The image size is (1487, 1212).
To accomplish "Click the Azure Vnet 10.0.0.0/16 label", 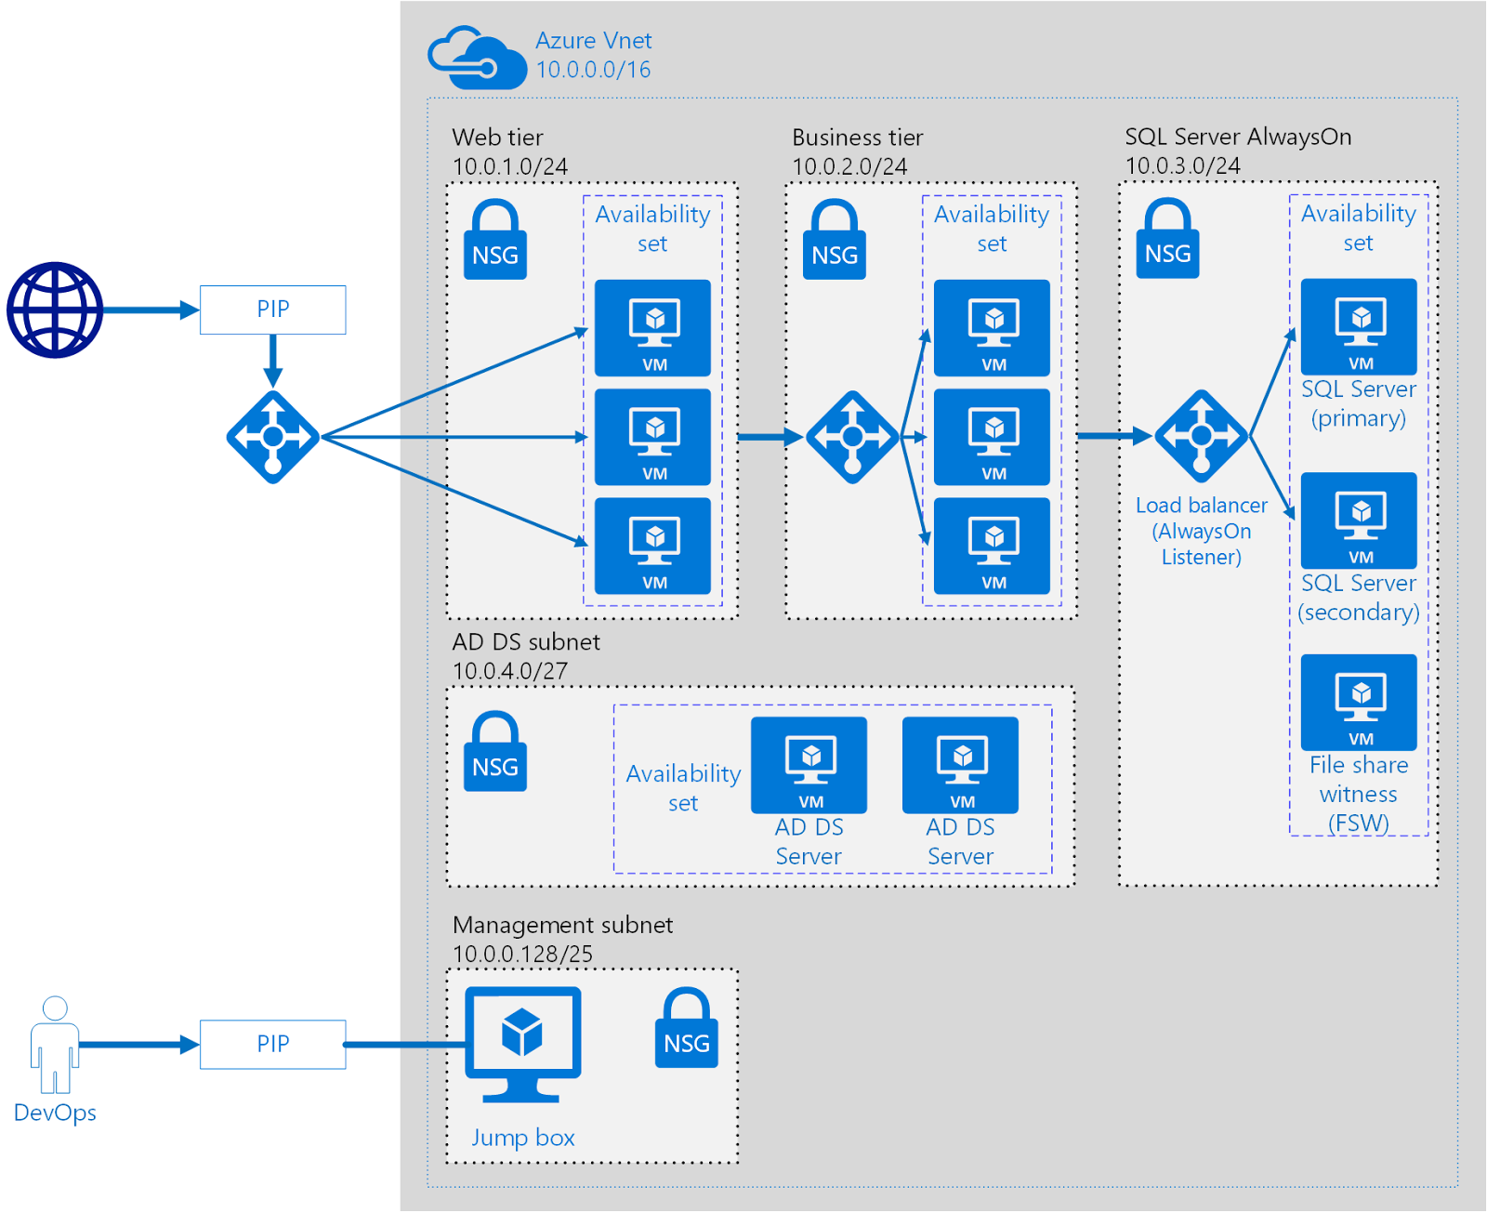I will [x=593, y=55].
